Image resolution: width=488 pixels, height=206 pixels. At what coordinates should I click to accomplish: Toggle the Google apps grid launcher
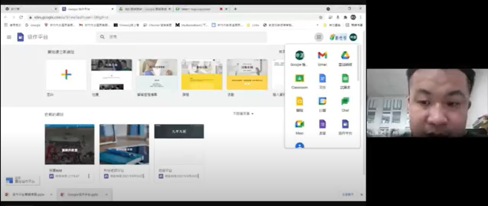point(319,37)
